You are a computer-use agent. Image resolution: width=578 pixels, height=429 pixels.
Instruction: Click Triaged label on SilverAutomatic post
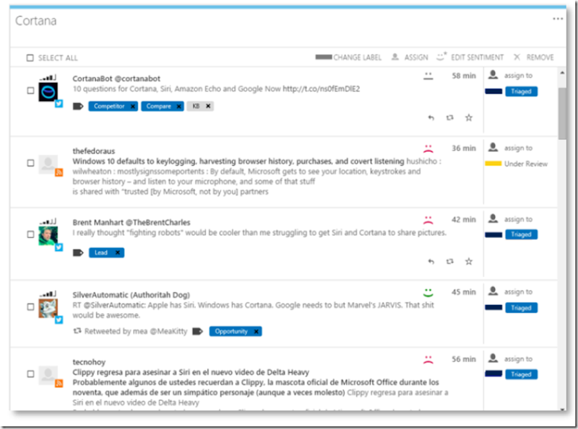[521, 308]
